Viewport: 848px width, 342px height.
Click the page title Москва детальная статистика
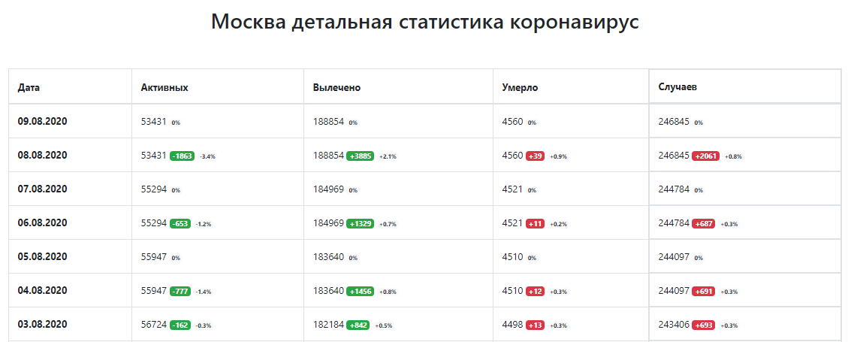coord(424,22)
